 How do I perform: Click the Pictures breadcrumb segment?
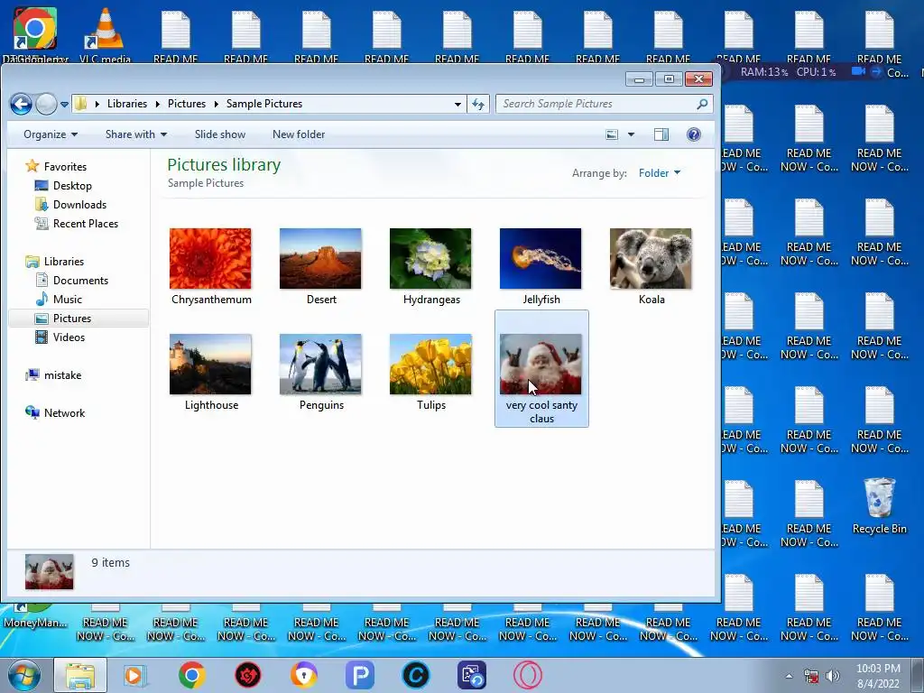coord(186,104)
